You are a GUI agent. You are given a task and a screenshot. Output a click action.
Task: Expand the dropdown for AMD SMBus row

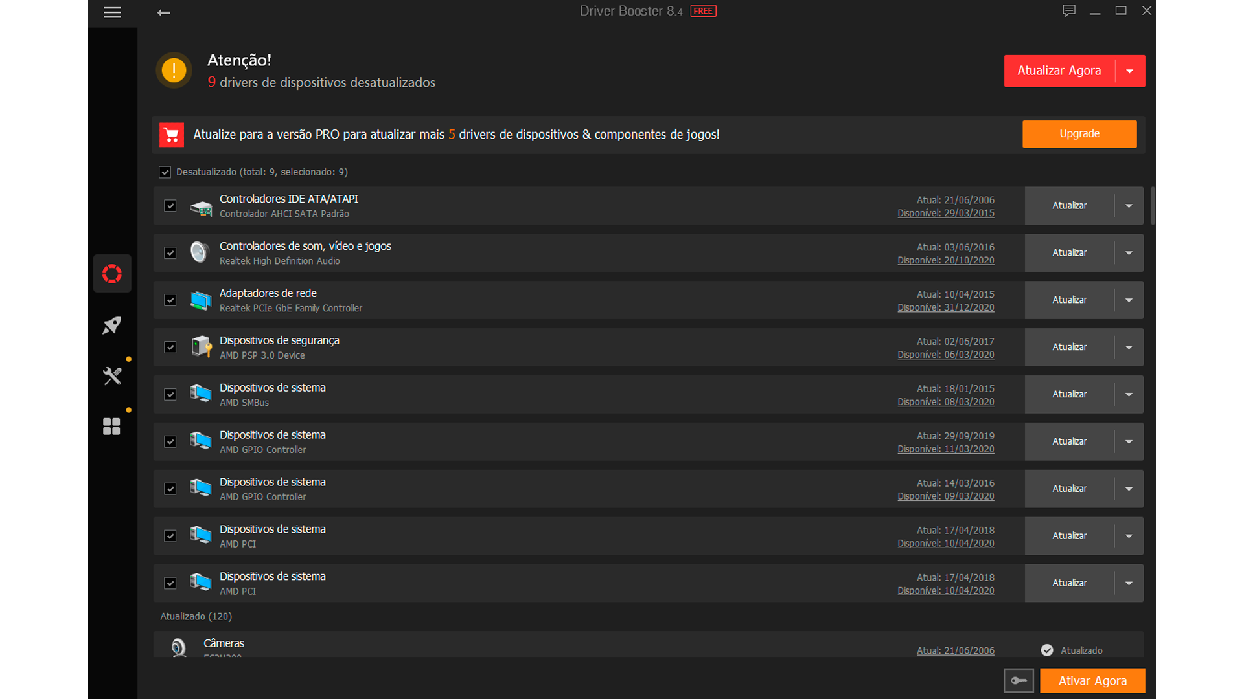coord(1129,395)
